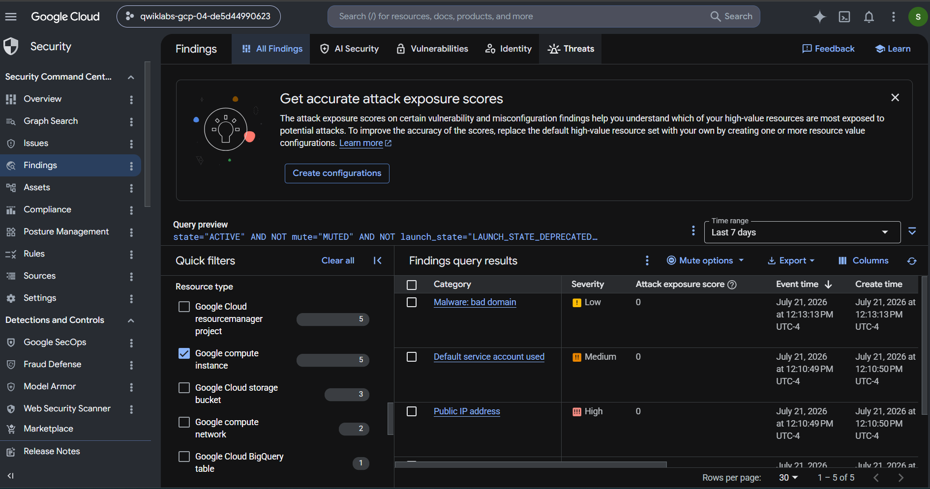Open the Malware: bad domain finding
The height and width of the screenshot is (489, 930).
click(475, 302)
